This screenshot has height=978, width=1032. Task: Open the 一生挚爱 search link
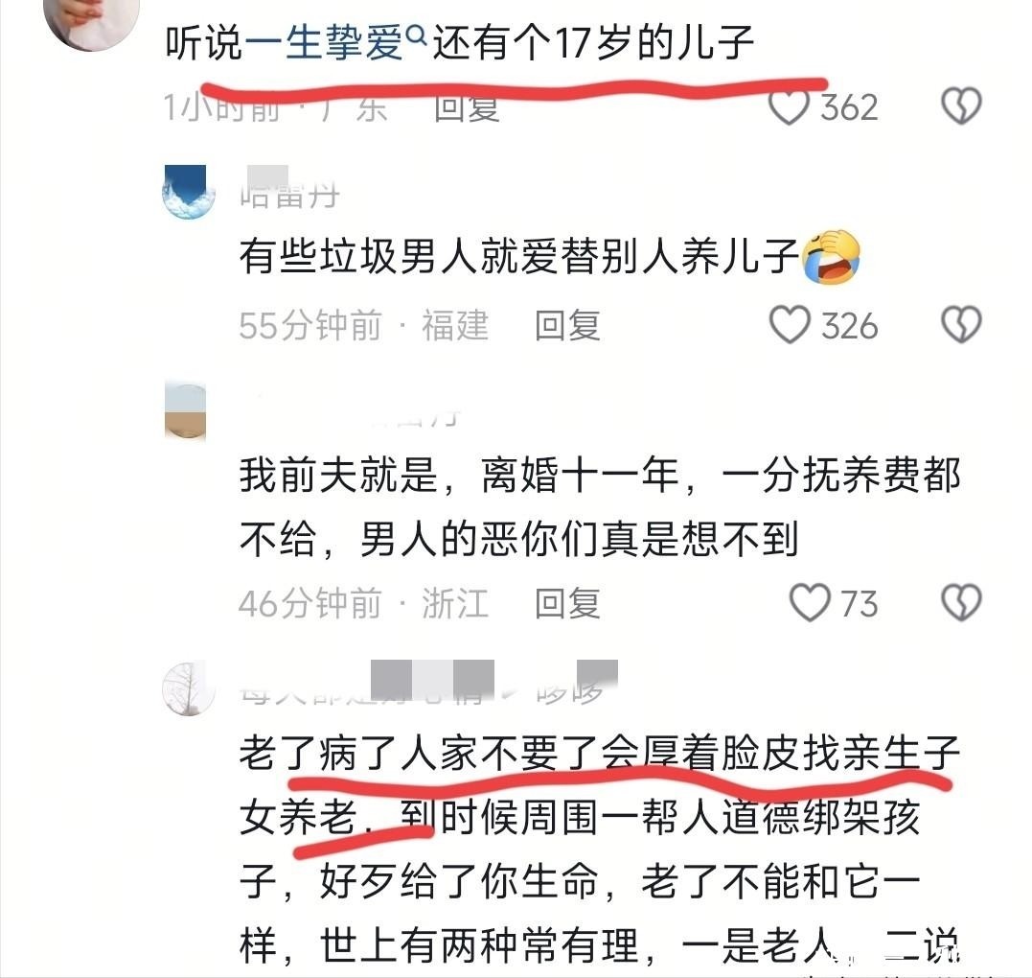click(323, 43)
